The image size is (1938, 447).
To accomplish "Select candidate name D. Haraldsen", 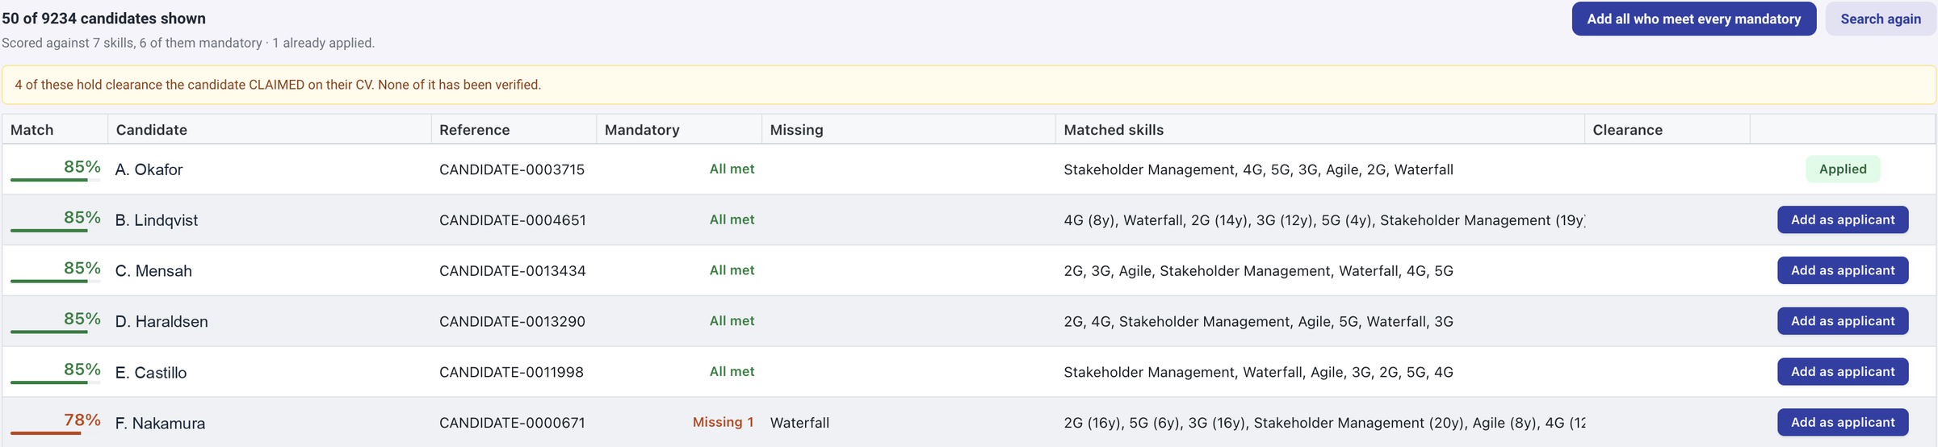I will 161,321.
